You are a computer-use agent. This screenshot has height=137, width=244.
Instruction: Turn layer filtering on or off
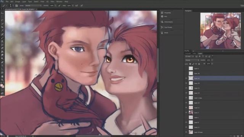(213, 56)
